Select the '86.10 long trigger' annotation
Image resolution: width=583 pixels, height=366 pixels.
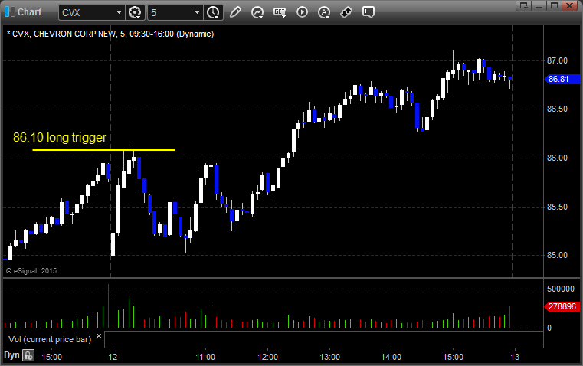pyautogui.click(x=60, y=138)
